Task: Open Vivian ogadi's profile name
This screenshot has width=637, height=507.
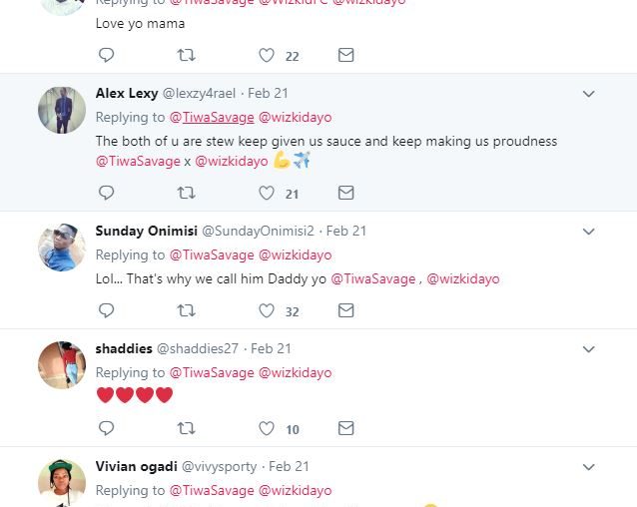Action: coord(137,466)
